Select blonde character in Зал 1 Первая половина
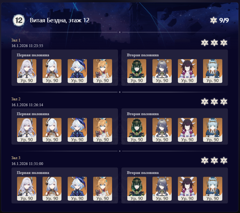The width and height of the screenshot is (240, 213). 102,71
